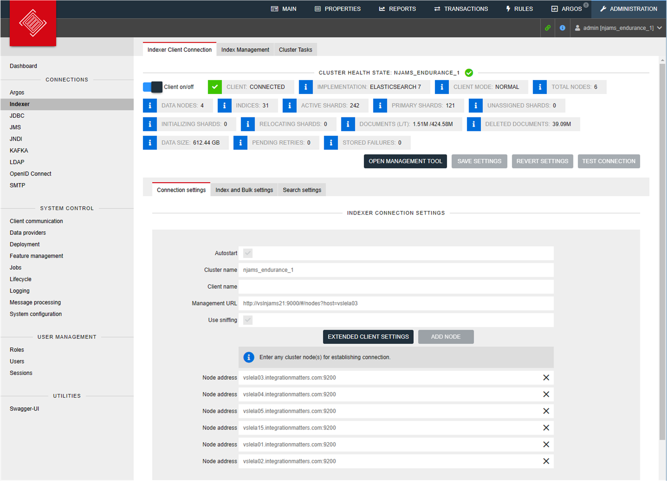
Task: Remove node vslela03.integrationmatters.com:9200
Action: (546, 378)
